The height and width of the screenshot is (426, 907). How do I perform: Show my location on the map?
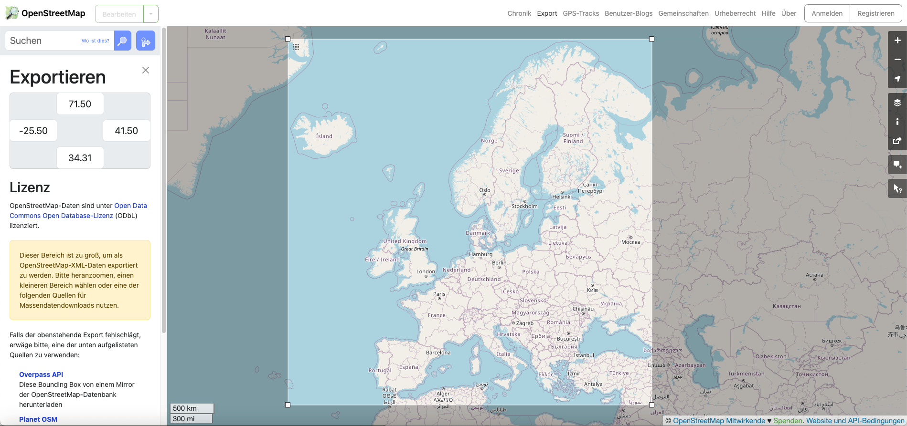click(x=897, y=79)
